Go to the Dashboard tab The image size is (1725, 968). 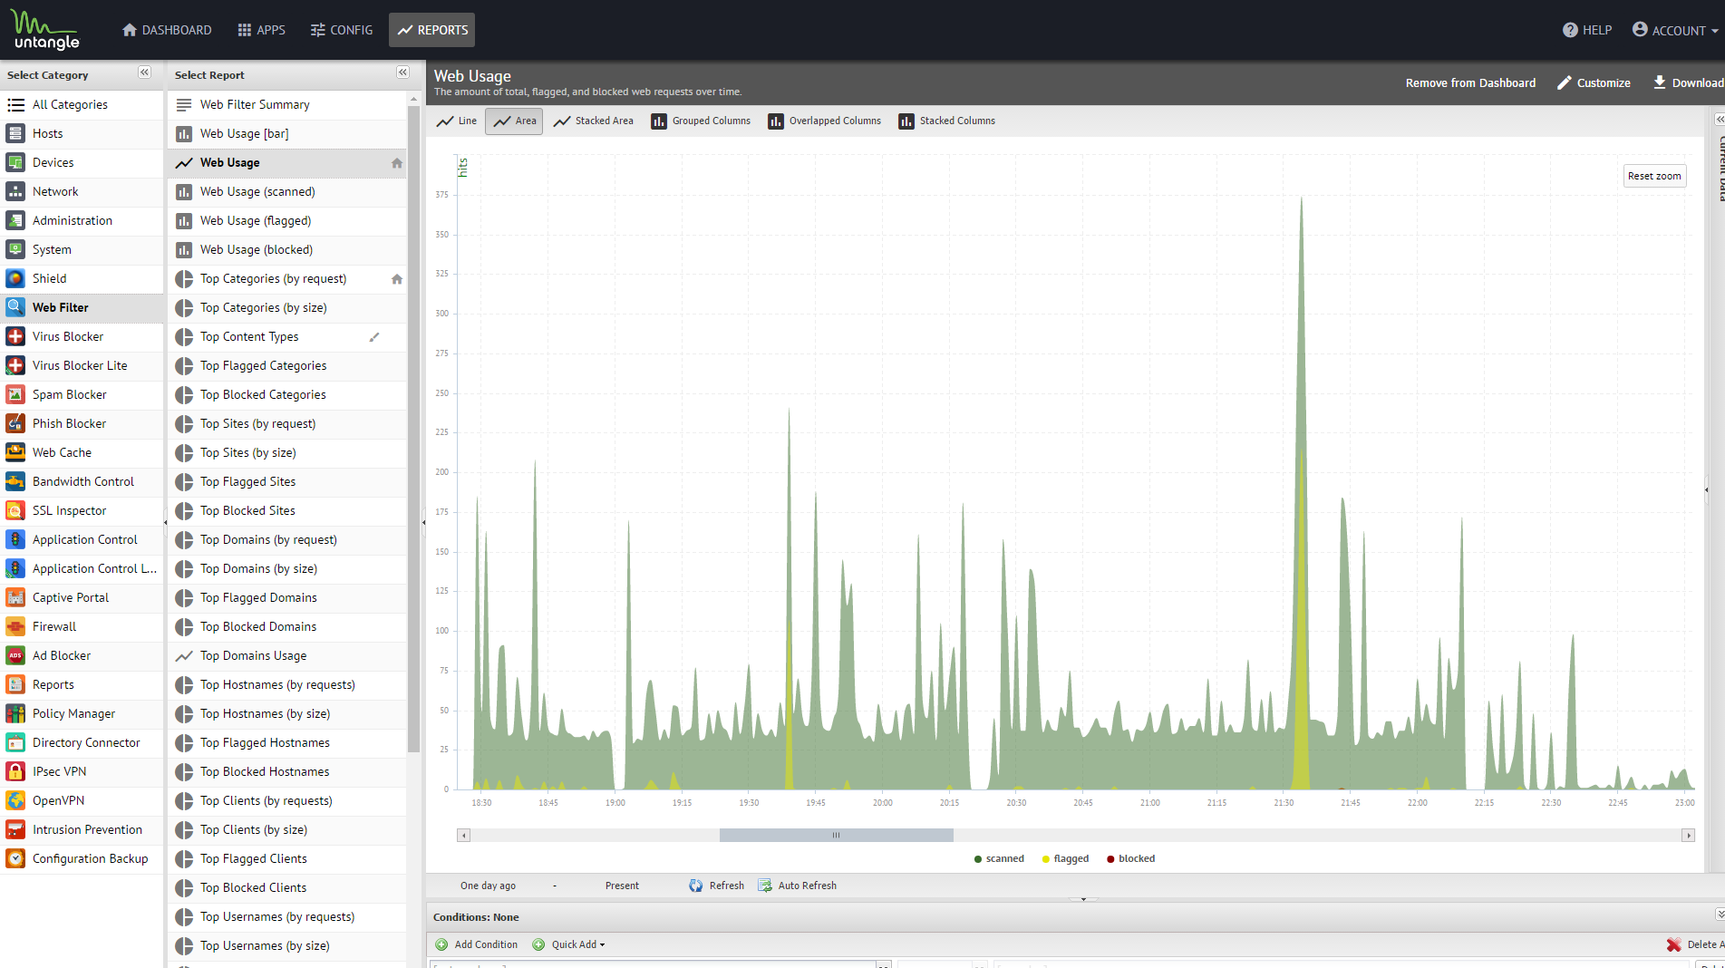tap(167, 30)
